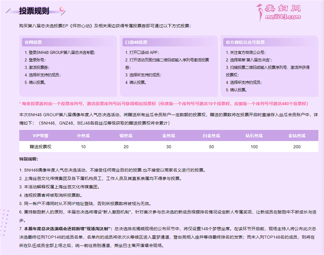
Task: Click the "VIP等级" table header
Action: pyautogui.click(x=40, y=136)
